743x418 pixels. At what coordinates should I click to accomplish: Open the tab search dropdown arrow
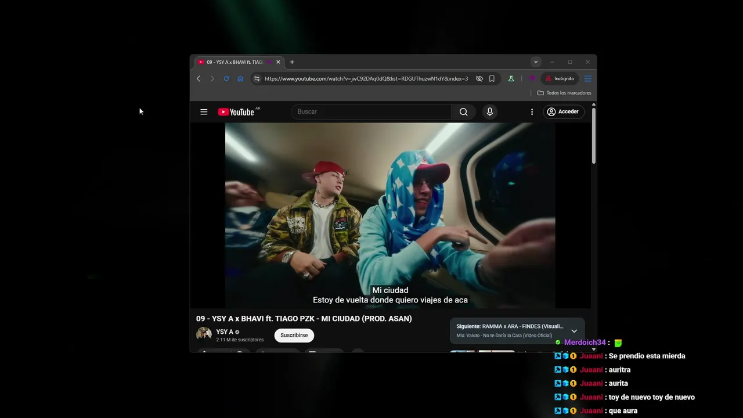pyautogui.click(x=536, y=62)
